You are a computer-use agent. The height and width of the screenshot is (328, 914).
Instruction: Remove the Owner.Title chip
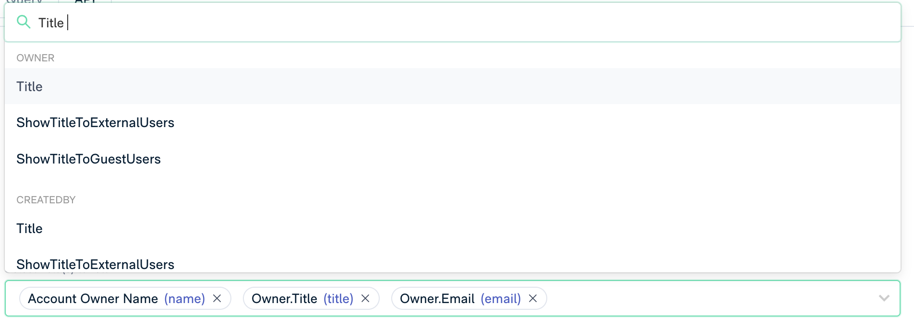[365, 299]
